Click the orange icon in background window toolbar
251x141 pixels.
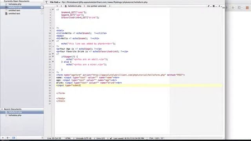click(247, 8)
